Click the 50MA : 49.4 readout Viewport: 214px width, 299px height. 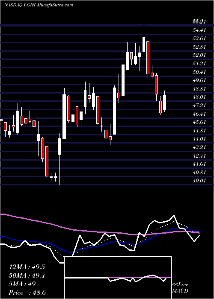click(x=27, y=276)
